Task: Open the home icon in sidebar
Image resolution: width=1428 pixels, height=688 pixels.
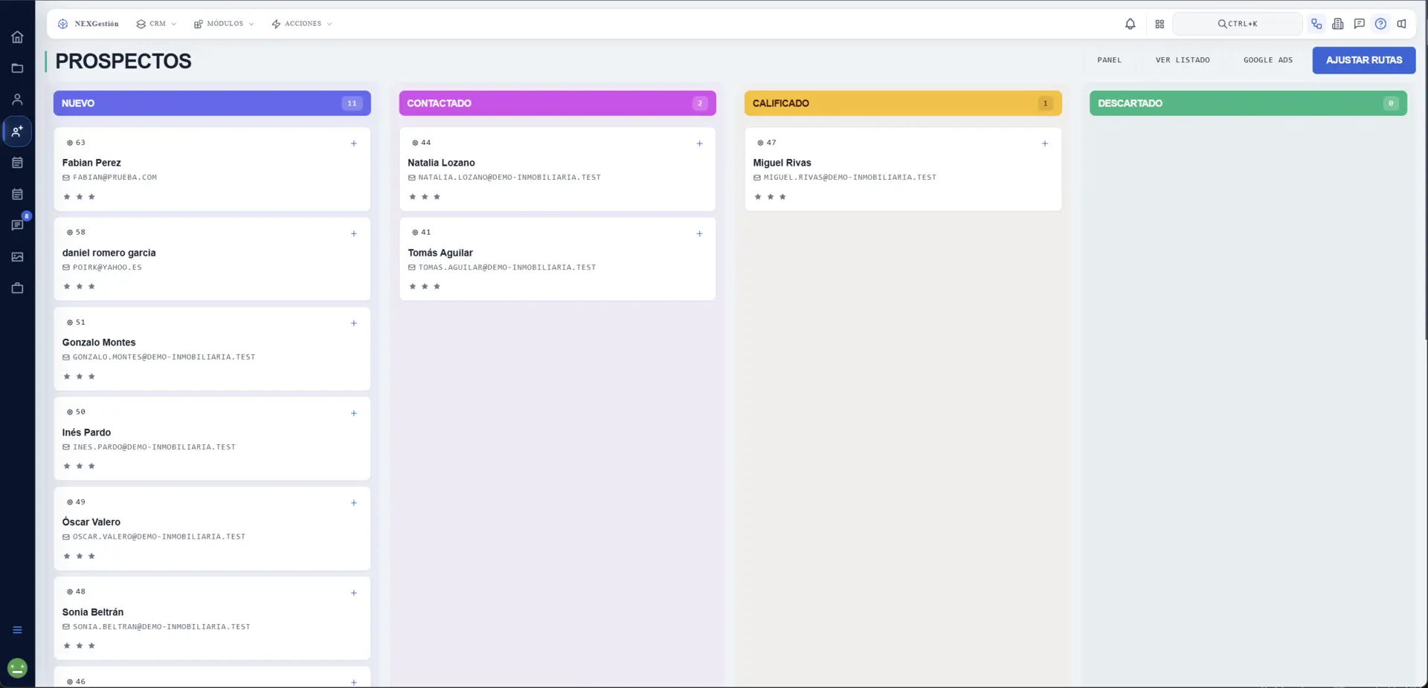Action: 17,37
